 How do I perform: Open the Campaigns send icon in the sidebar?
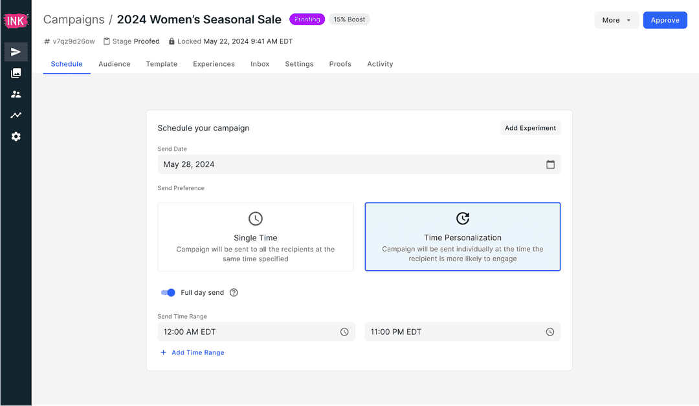coord(16,52)
